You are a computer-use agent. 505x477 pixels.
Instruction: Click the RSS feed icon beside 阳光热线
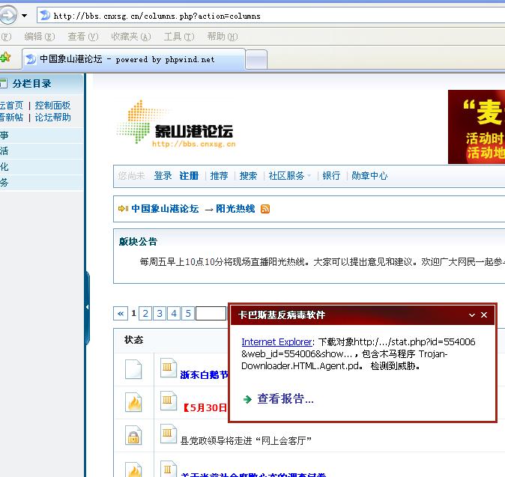(264, 209)
